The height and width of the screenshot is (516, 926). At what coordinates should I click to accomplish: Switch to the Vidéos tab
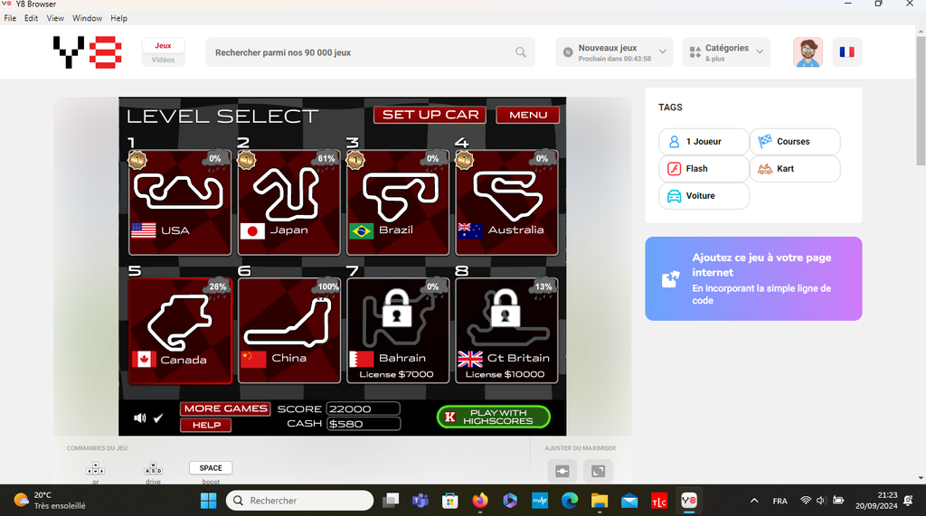pyautogui.click(x=163, y=60)
